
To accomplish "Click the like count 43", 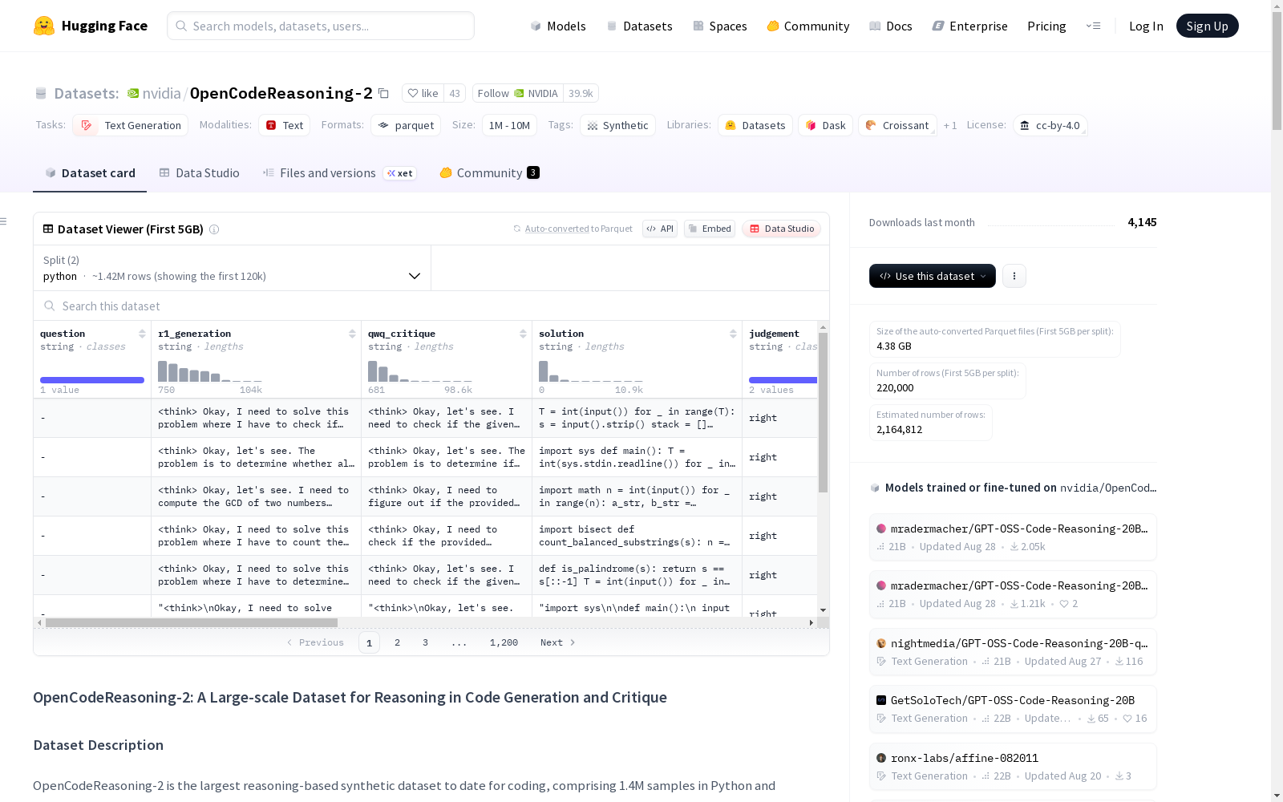I will [455, 93].
